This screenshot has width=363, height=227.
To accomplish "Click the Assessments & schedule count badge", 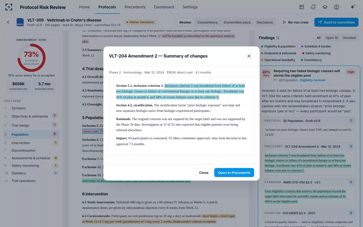I will pos(56,158).
